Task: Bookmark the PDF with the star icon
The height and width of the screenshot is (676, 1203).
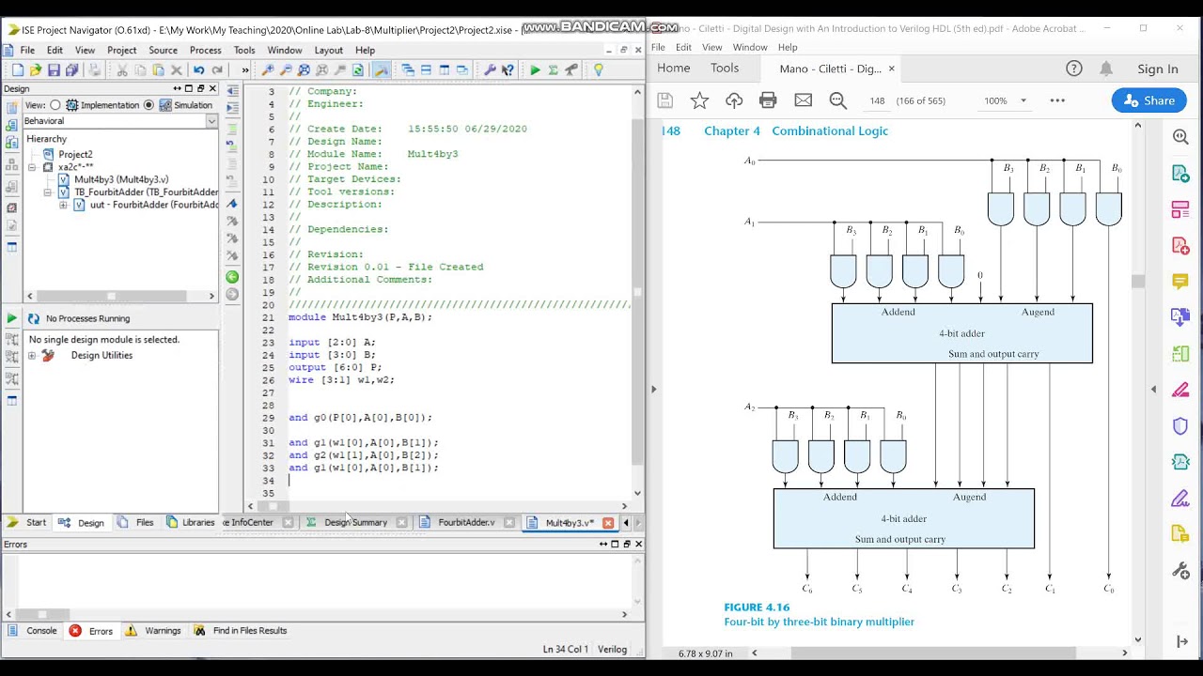Action: click(699, 100)
